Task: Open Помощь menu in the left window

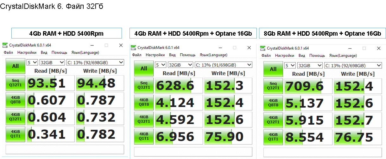Action: pos(60,53)
